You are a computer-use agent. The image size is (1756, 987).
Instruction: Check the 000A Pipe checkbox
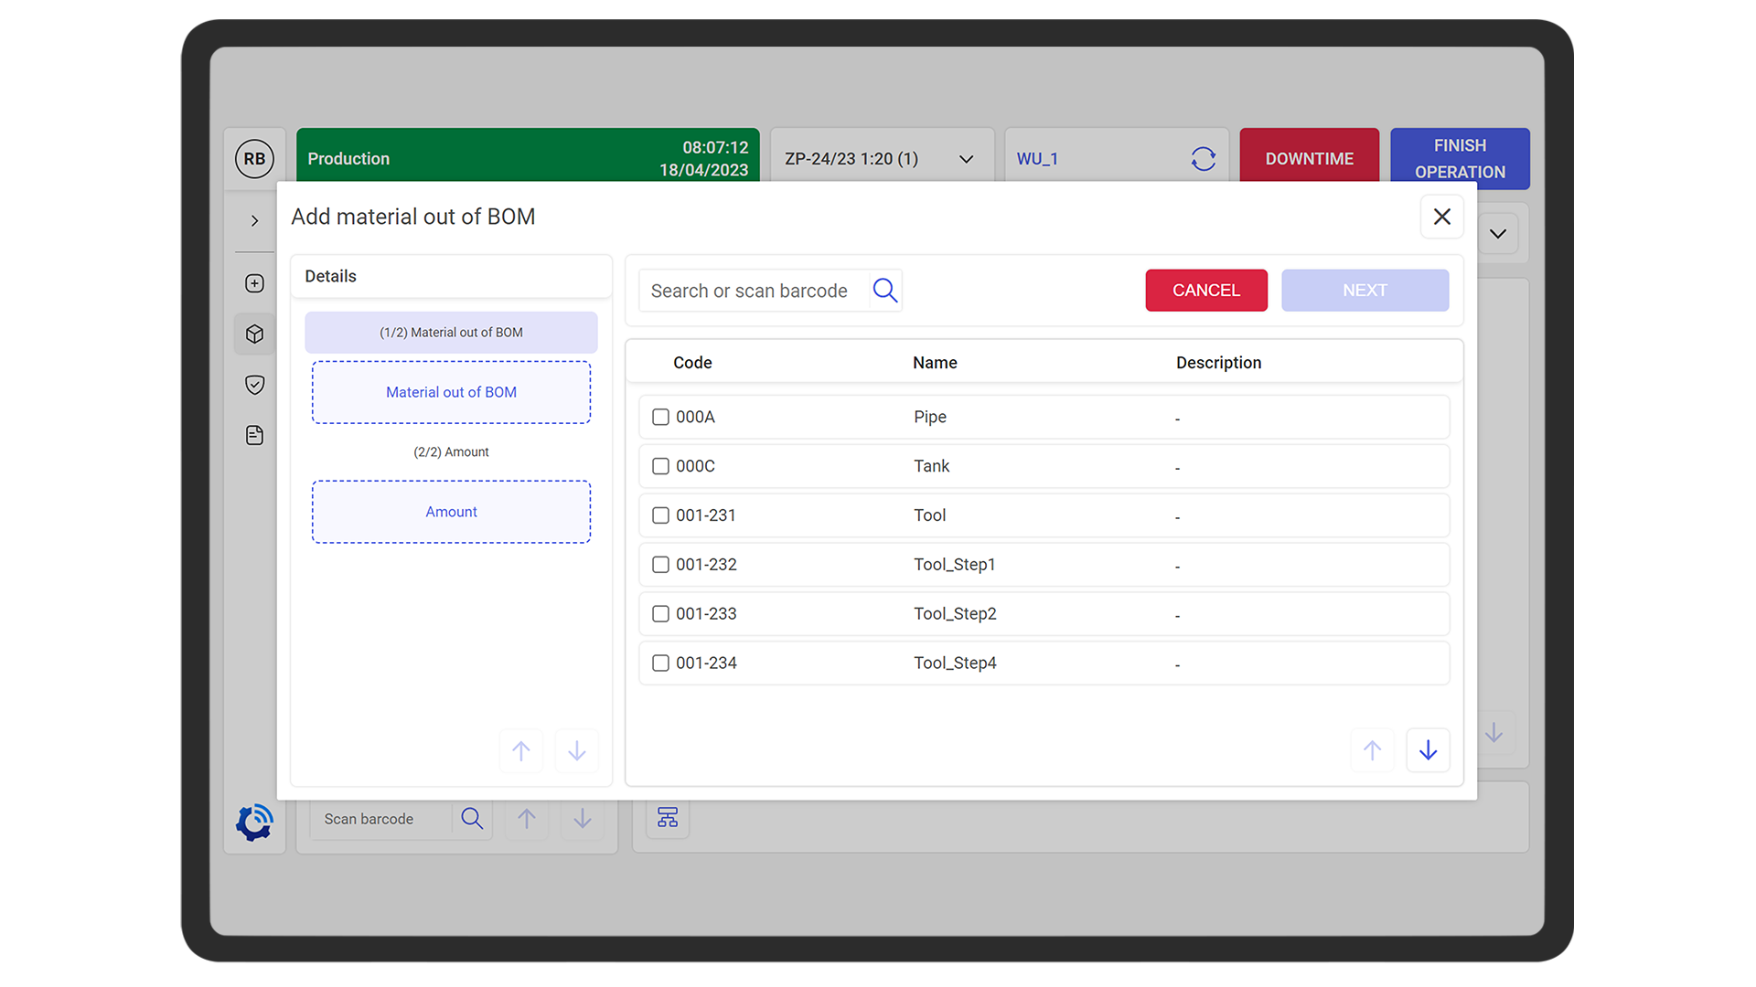coord(660,417)
